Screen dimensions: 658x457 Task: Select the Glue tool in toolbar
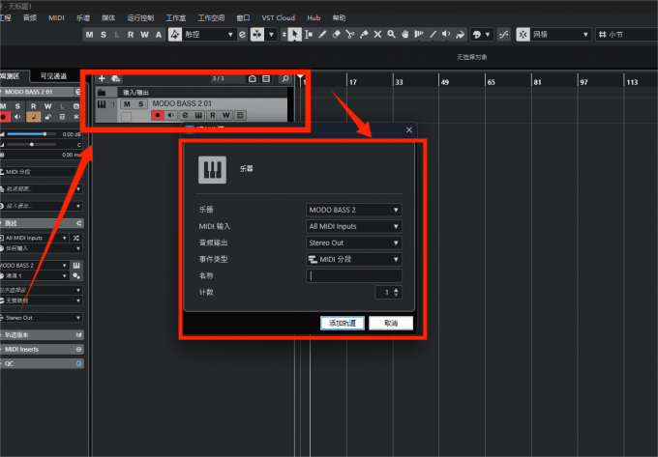coord(364,35)
